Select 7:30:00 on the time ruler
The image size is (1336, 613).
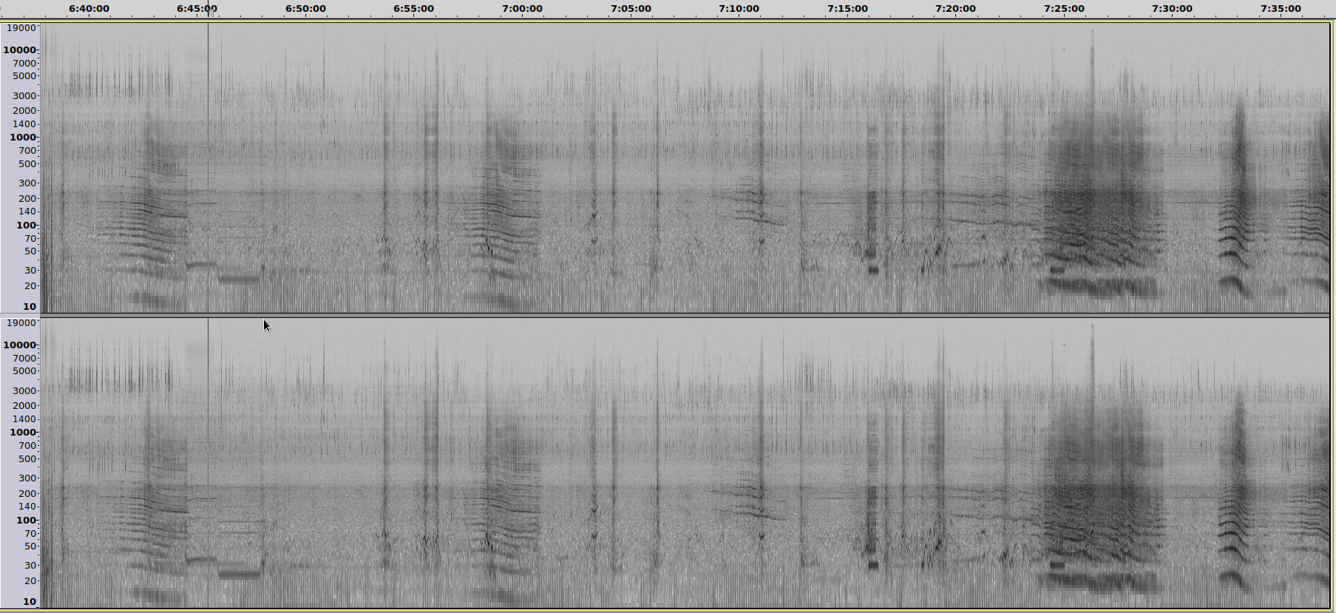pyautogui.click(x=1172, y=9)
